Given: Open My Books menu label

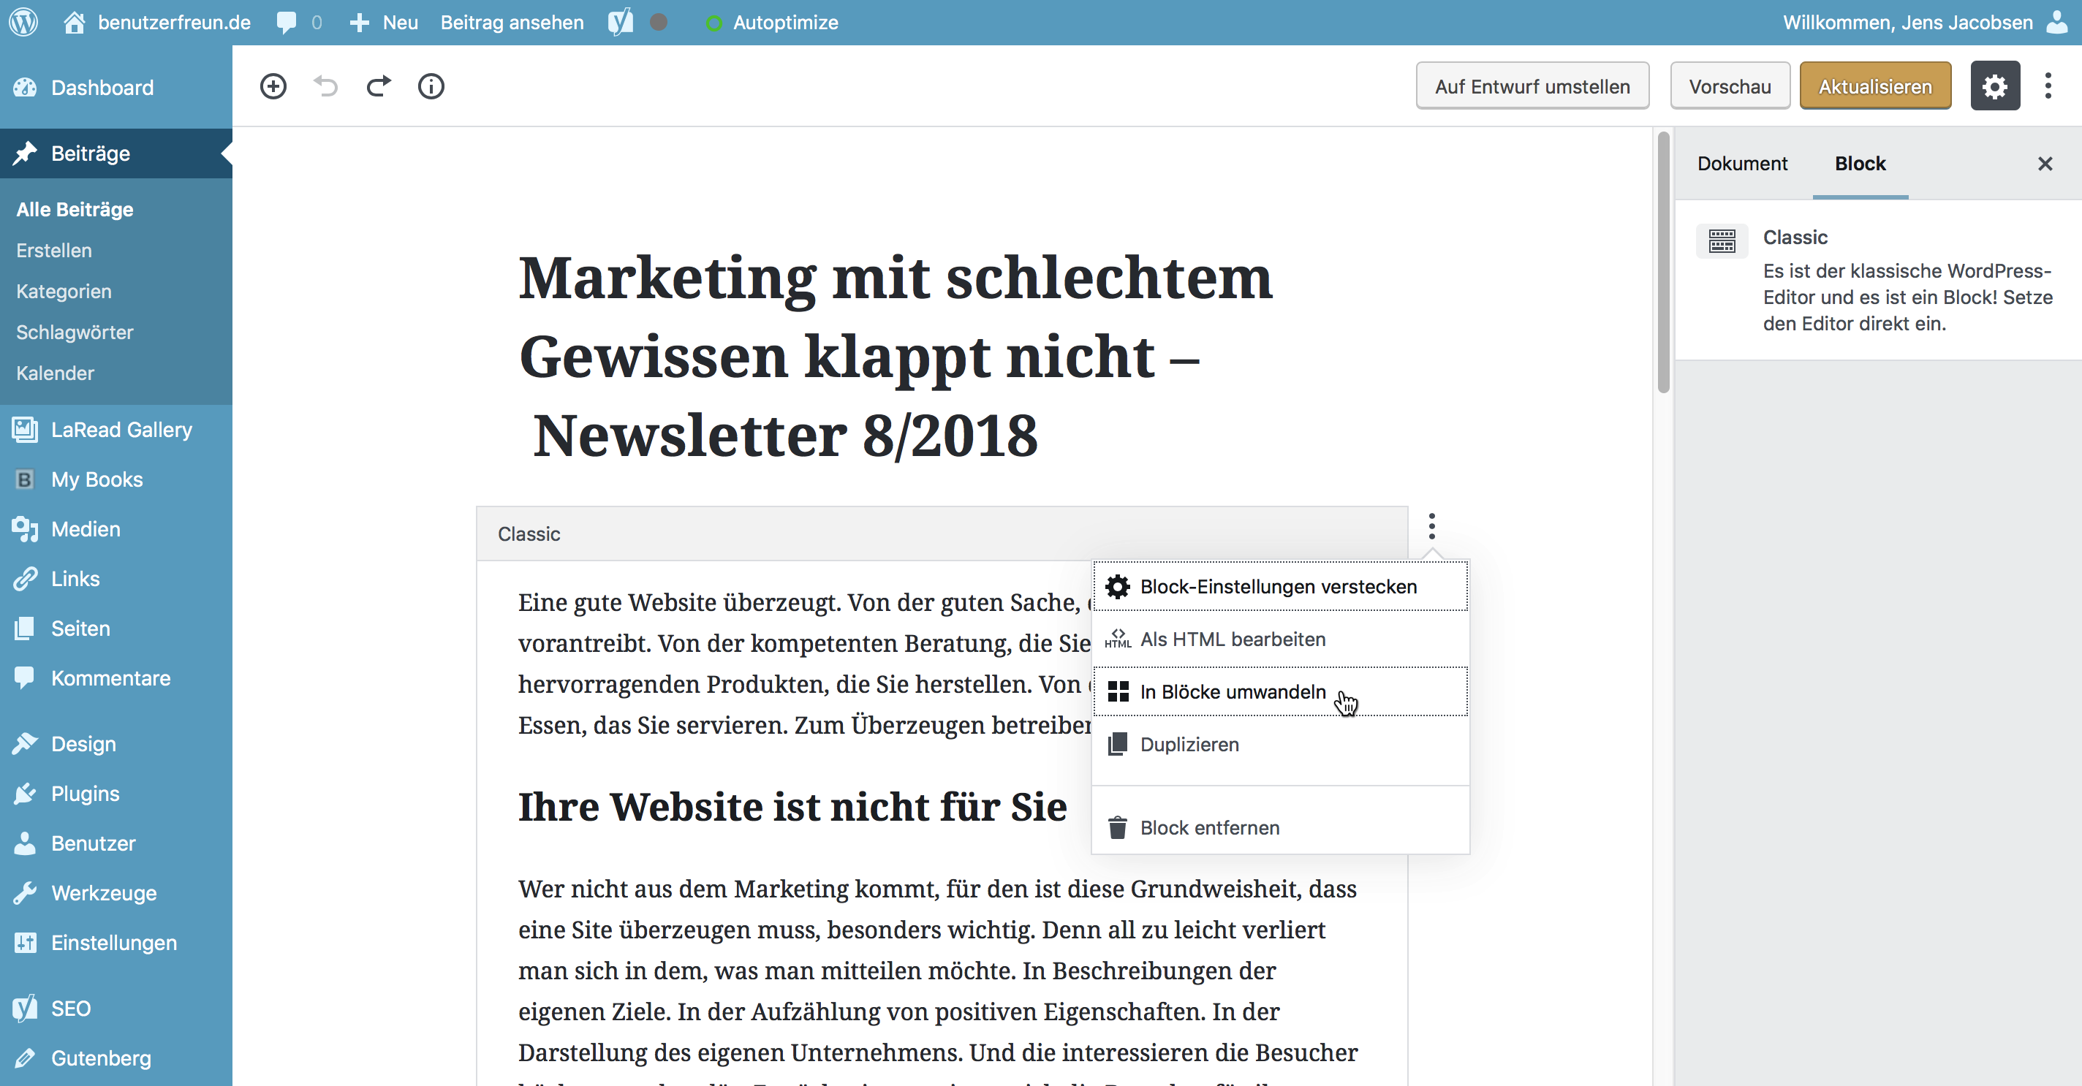Looking at the screenshot, I should click(x=97, y=479).
